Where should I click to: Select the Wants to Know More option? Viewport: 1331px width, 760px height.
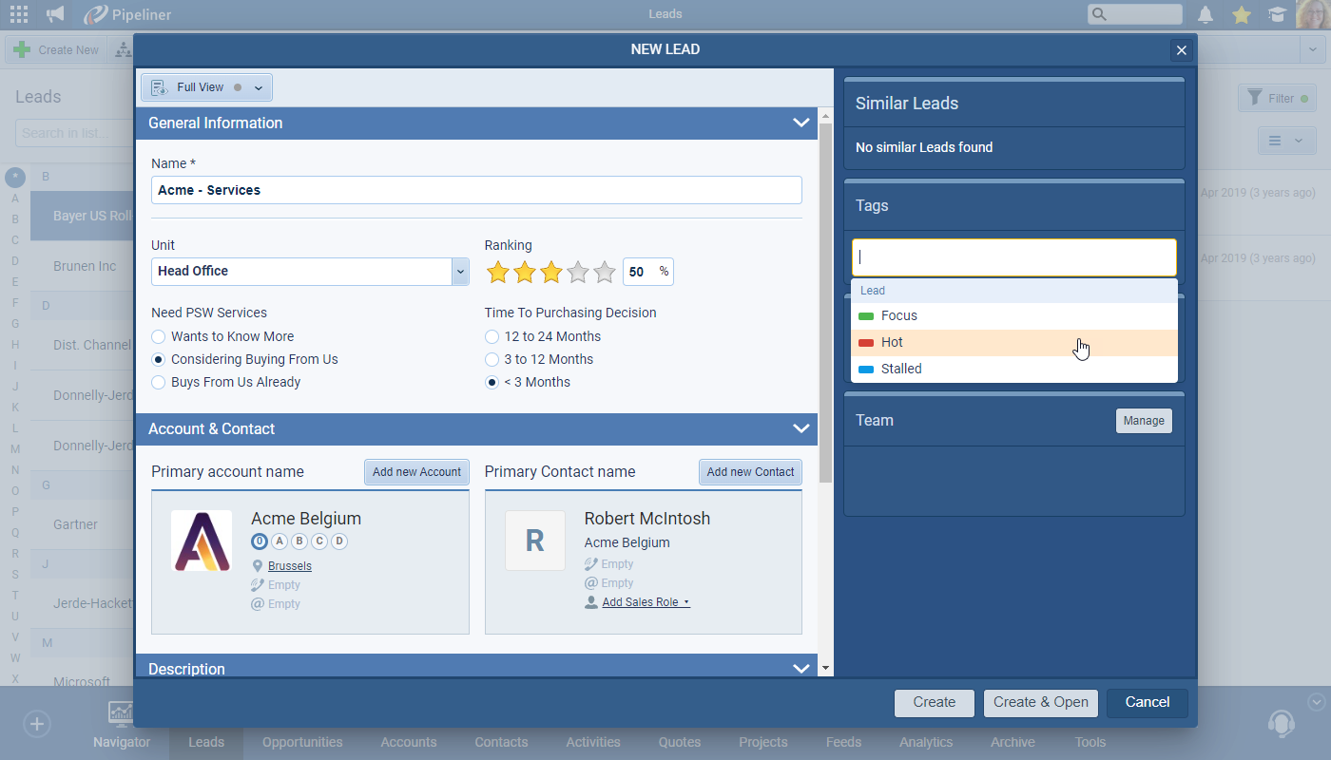pyautogui.click(x=159, y=336)
